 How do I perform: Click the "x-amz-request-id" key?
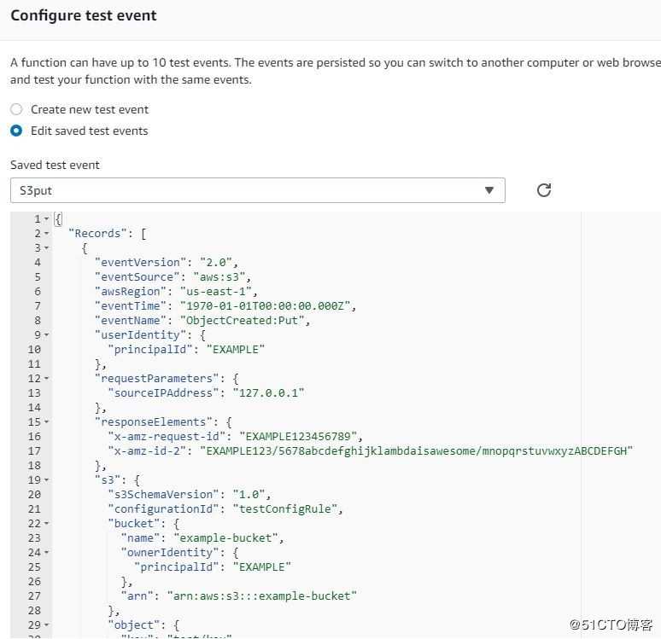pyautogui.click(x=167, y=437)
